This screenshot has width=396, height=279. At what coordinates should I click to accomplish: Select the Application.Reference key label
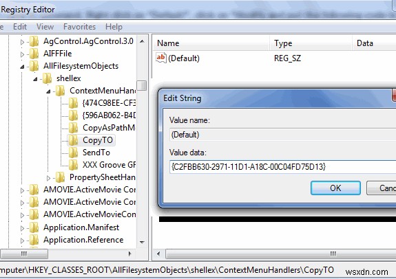(83, 240)
